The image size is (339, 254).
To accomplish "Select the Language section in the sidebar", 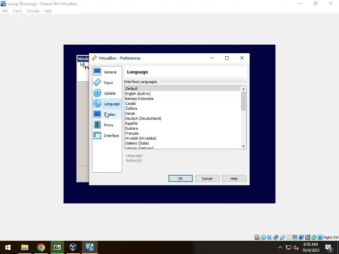I will click(107, 104).
